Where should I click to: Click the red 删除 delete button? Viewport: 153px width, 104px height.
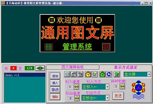pos(55,97)
